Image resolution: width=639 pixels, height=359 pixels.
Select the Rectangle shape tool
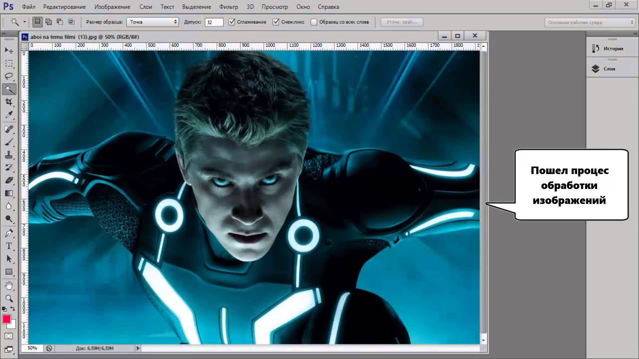tap(9, 272)
